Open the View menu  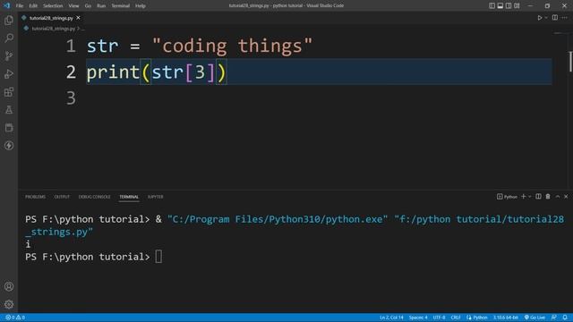click(x=73, y=6)
